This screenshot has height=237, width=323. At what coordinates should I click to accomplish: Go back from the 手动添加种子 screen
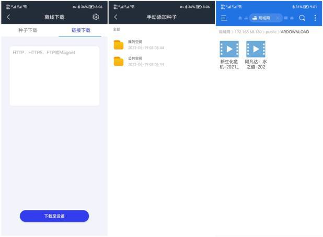pos(116,17)
